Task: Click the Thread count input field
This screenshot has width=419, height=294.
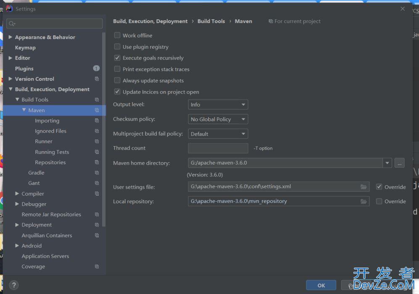Action: pos(218,148)
